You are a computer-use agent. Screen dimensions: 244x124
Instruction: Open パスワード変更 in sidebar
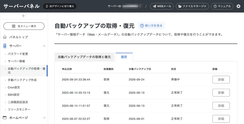[18, 54]
